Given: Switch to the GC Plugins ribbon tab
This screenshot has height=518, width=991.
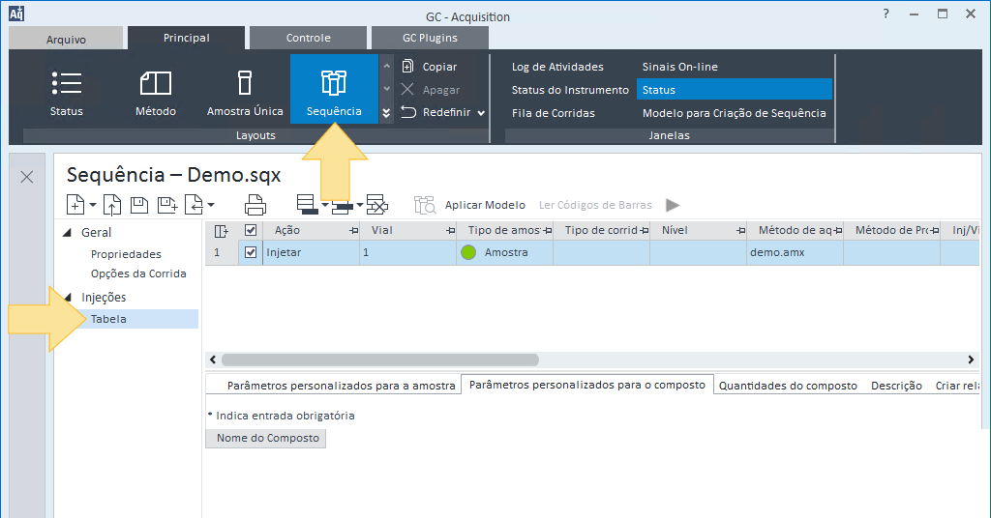Looking at the screenshot, I should tap(430, 38).
